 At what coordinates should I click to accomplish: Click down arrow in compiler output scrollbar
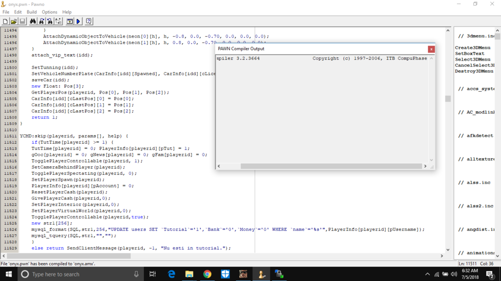click(431, 160)
